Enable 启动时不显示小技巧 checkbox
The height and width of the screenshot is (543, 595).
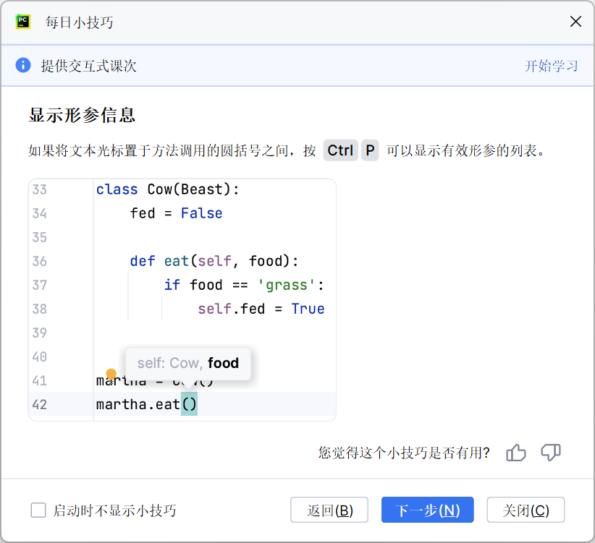(x=38, y=510)
